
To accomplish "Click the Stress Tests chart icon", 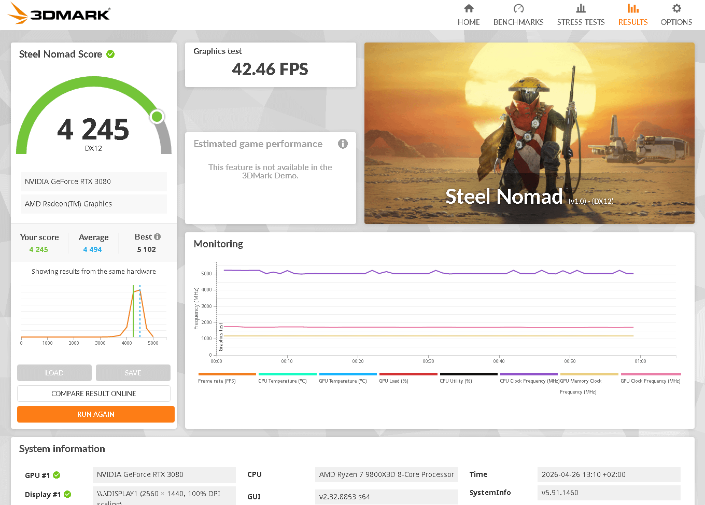I will tap(581, 9).
